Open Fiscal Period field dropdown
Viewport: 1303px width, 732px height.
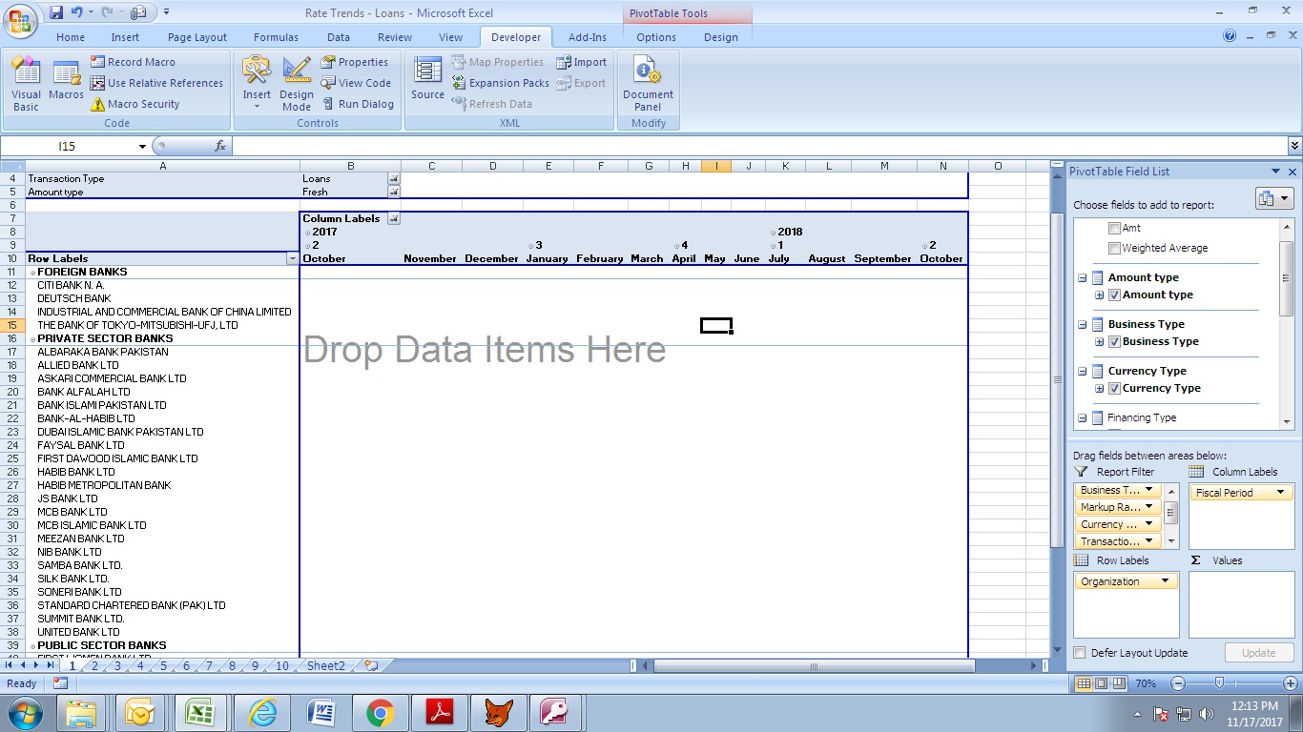click(x=1279, y=493)
